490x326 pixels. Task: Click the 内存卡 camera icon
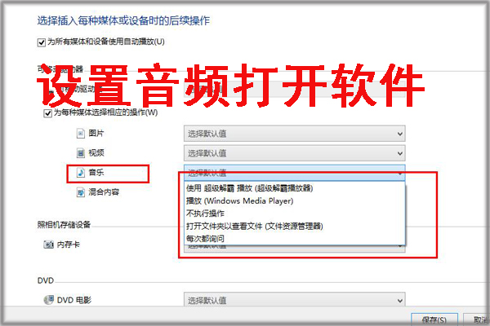(48, 244)
